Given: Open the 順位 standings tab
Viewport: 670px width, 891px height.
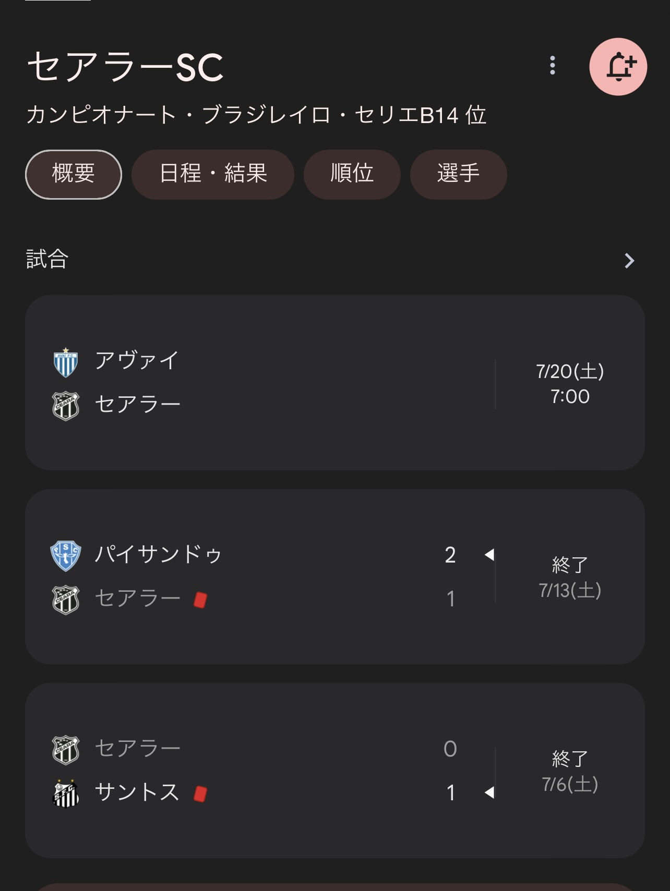Looking at the screenshot, I should click(x=352, y=174).
